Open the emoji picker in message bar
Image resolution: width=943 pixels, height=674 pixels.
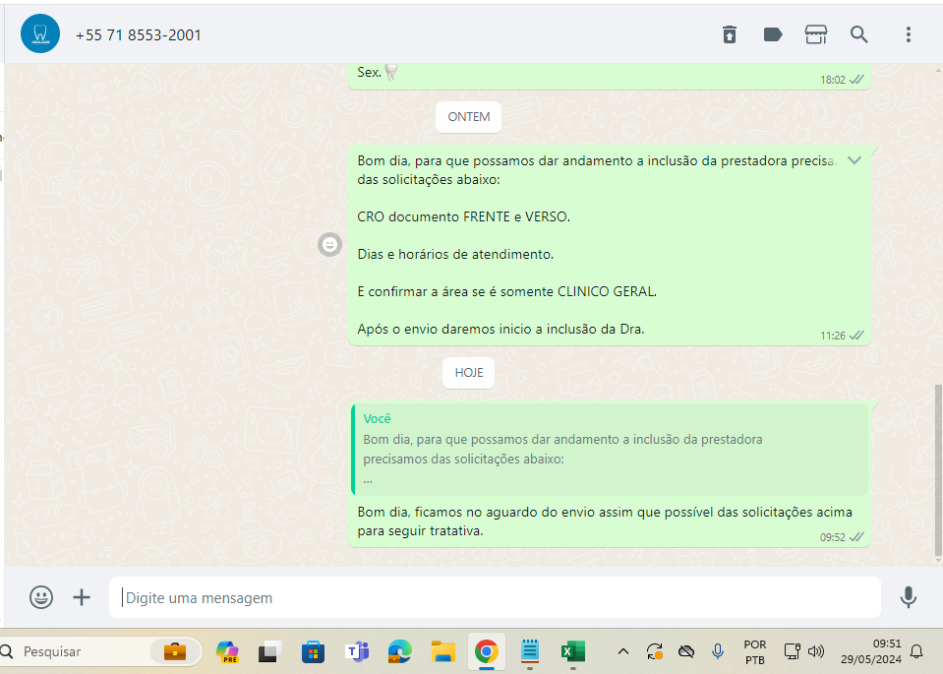41,597
